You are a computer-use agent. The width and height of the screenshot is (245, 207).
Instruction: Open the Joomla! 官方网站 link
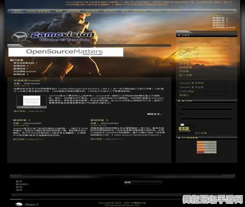coord(192,83)
